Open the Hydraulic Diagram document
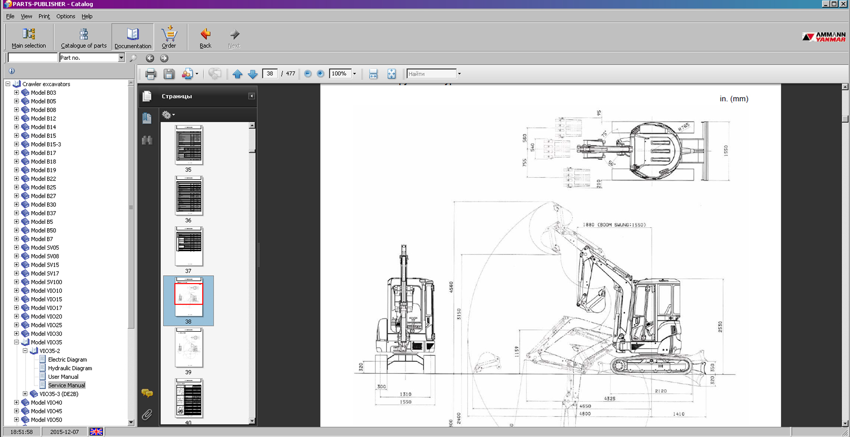 70,368
